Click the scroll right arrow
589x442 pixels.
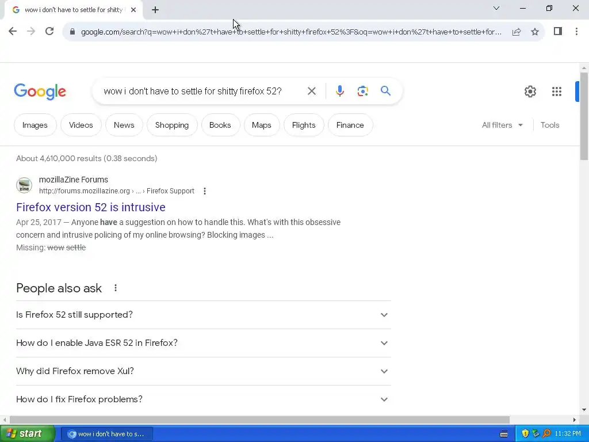[x=575, y=420]
